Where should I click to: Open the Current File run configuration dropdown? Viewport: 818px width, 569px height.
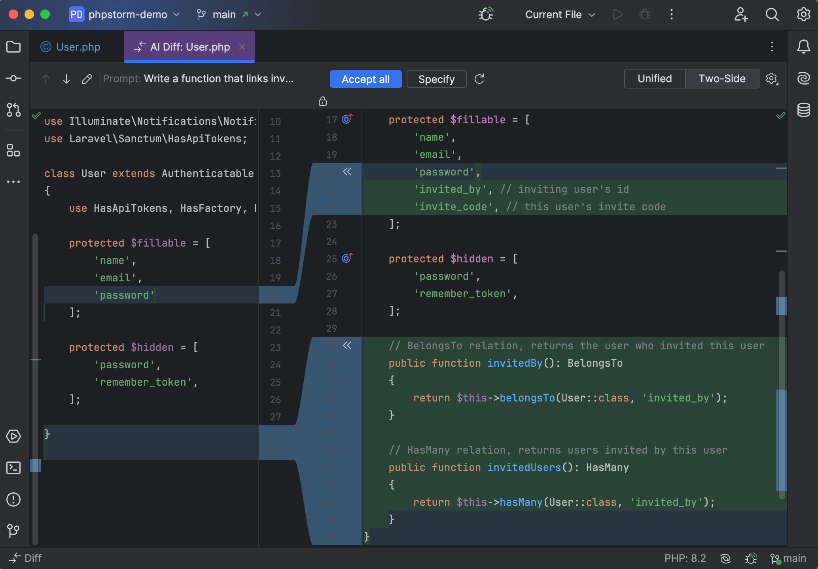coord(560,15)
